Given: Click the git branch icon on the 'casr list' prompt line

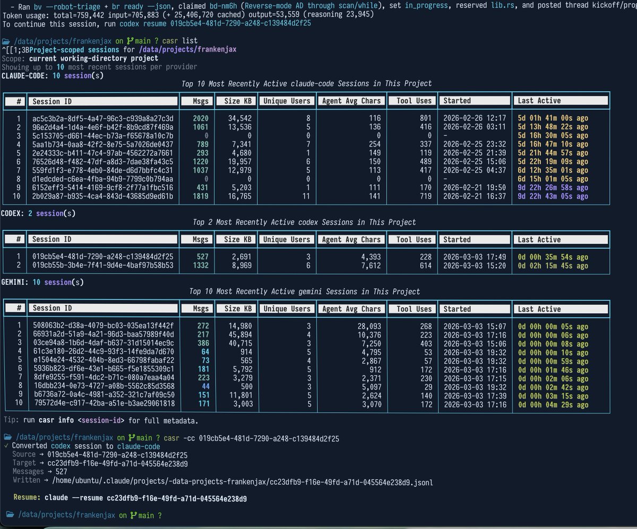Looking at the screenshot, I should click(130, 41).
